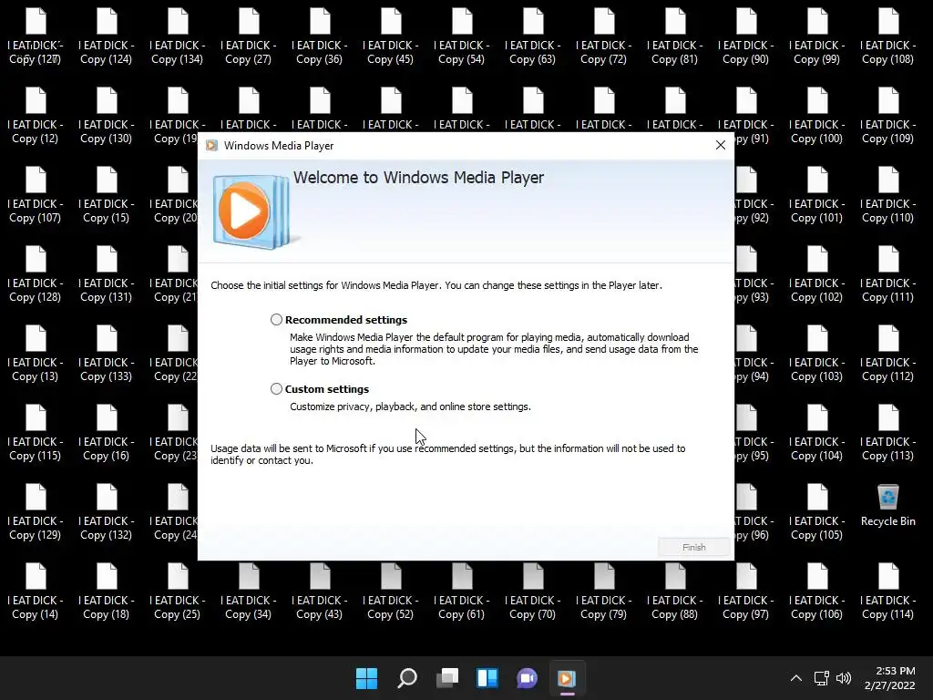Viewport: 933px width, 700px height.
Task: Select the Copy (108) file icon
Action: 888,36
